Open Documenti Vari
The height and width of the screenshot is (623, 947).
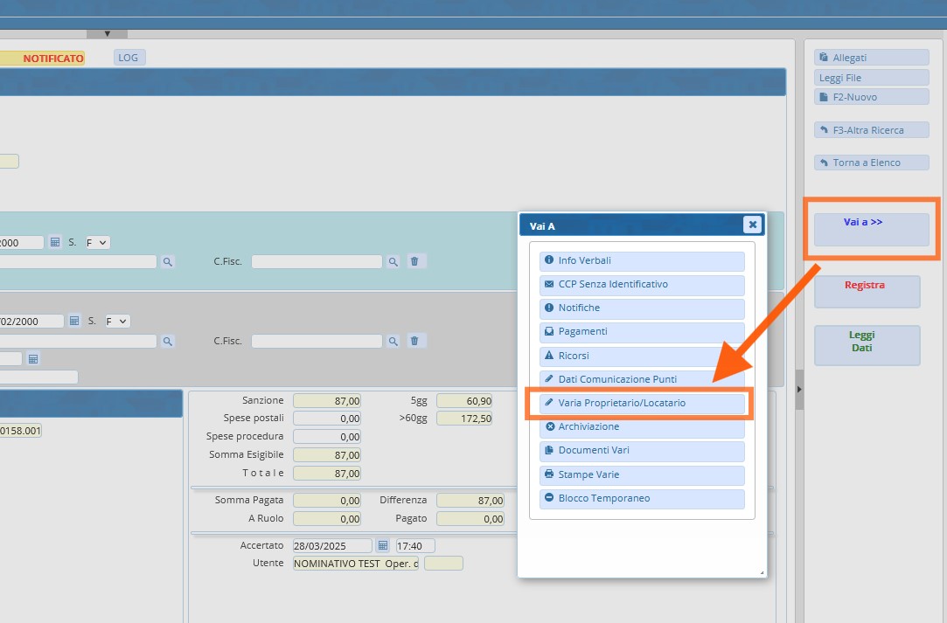click(x=642, y=450)
